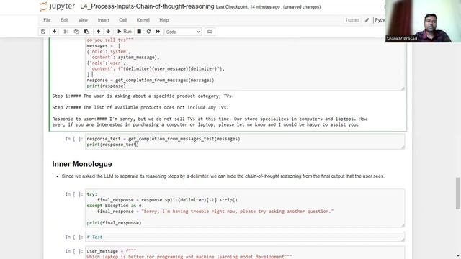461x259 pixels.
Task: Interrupt the kernel with the stop icon
Action: click(139, 32)
